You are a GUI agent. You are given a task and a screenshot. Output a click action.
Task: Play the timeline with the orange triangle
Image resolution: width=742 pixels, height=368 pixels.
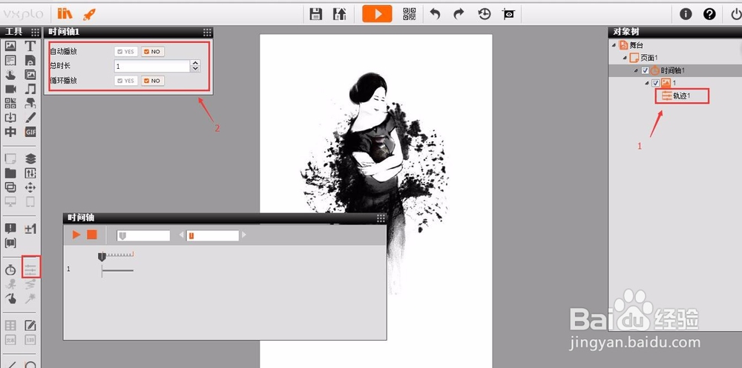(x=76, y=235)
